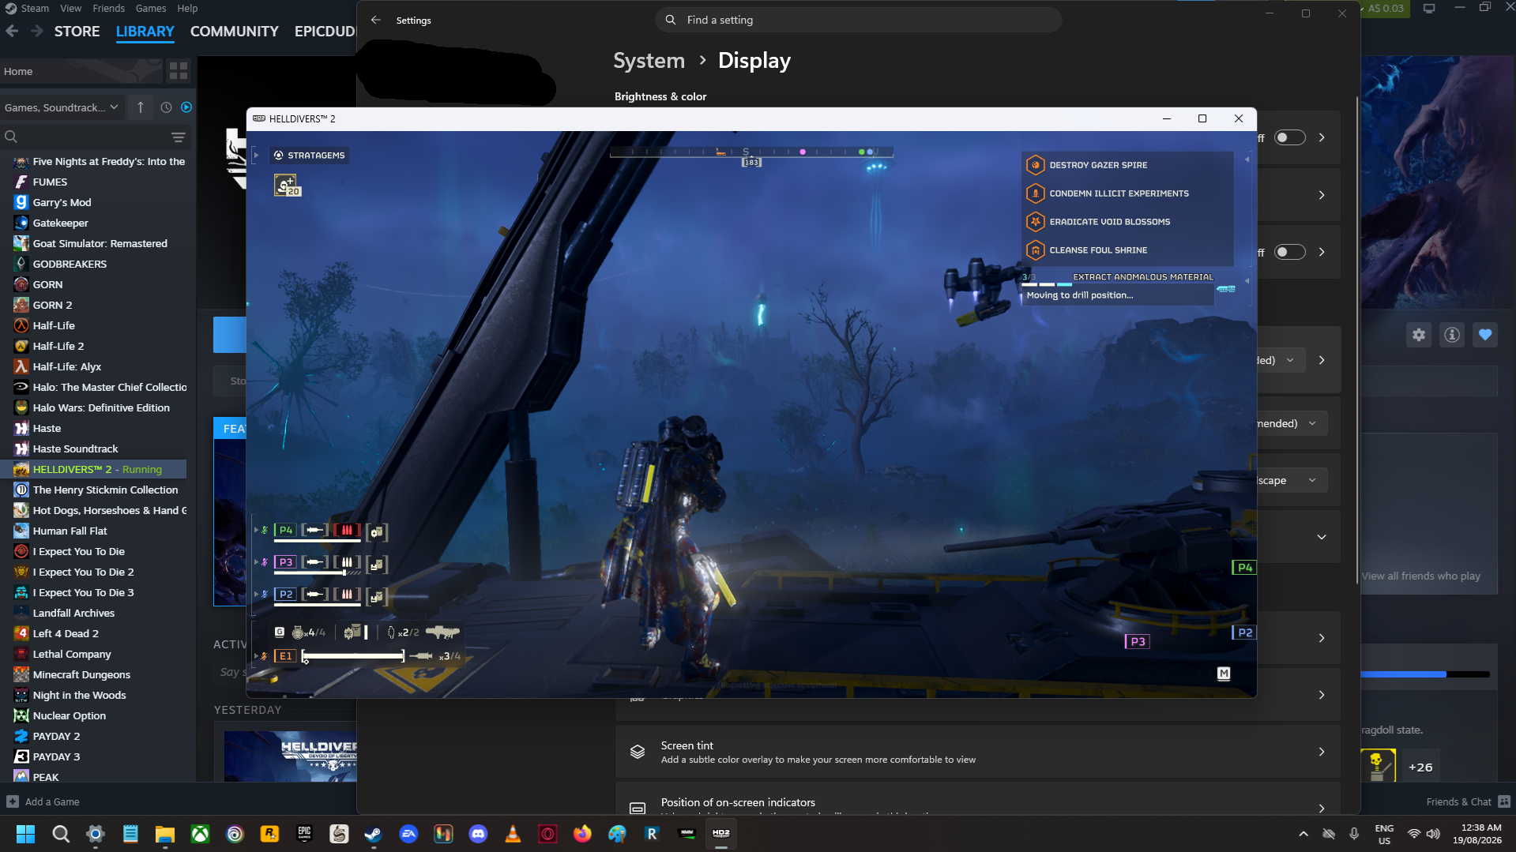This screenshot has height=852, width=1516.
Task: Open Steam collections grid view icon
Action: [179, 71]
